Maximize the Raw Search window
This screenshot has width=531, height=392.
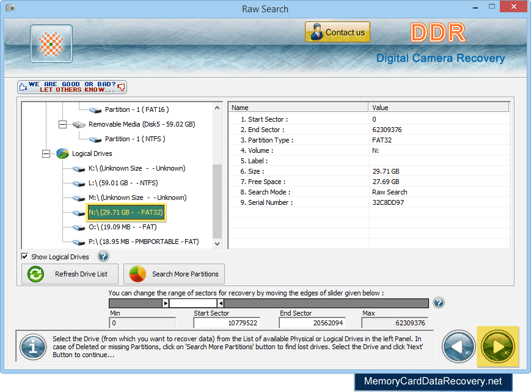point(492,7)
